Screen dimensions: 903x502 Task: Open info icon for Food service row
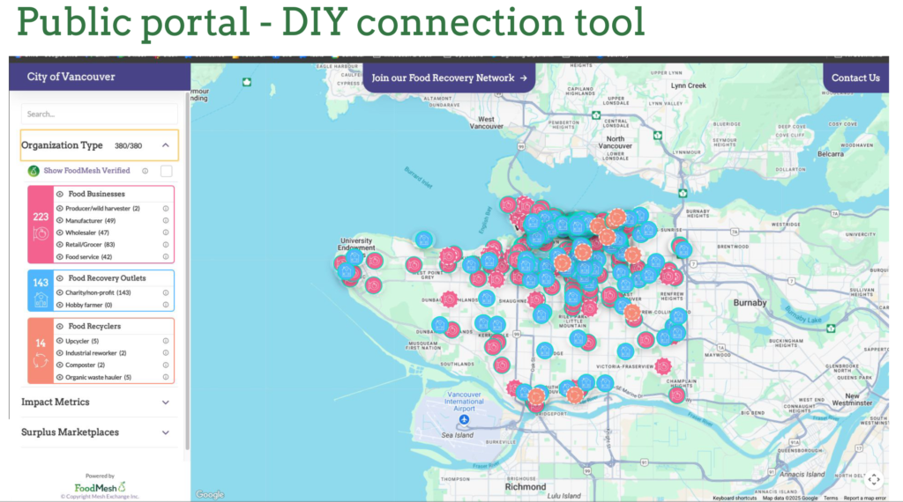165,257
